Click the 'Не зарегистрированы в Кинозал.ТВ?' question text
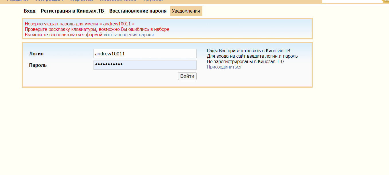The height and width of the screenshot is (175, 389). click(246, 61)
